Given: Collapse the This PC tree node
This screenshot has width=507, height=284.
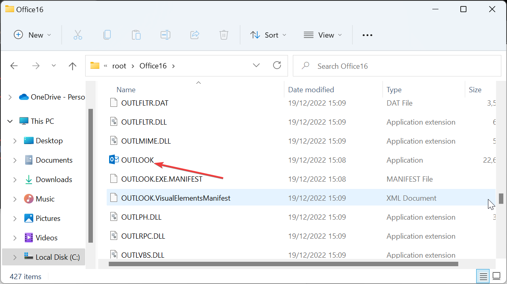Looking at the screenshot, I should click(10, 121).
